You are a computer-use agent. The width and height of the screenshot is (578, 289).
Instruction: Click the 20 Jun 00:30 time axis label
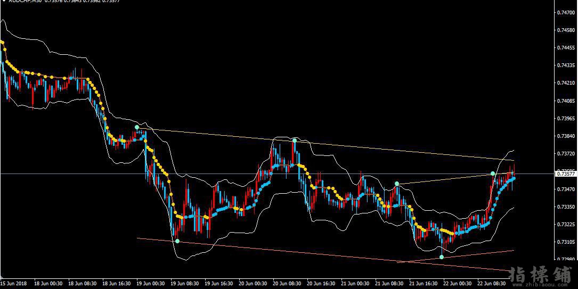pyautogui.click(x=253, y=284)
